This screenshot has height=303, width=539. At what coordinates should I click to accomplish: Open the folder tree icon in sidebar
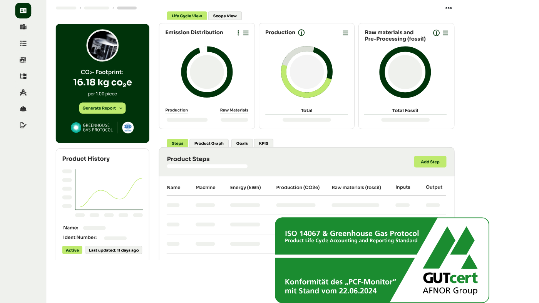tap(23, 76)
